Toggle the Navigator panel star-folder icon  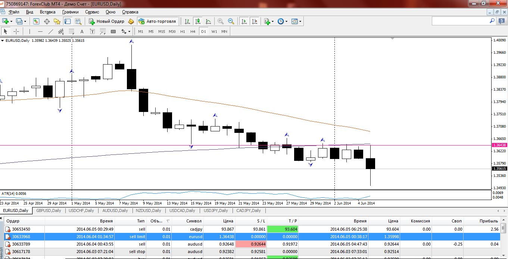click(57, 21)
